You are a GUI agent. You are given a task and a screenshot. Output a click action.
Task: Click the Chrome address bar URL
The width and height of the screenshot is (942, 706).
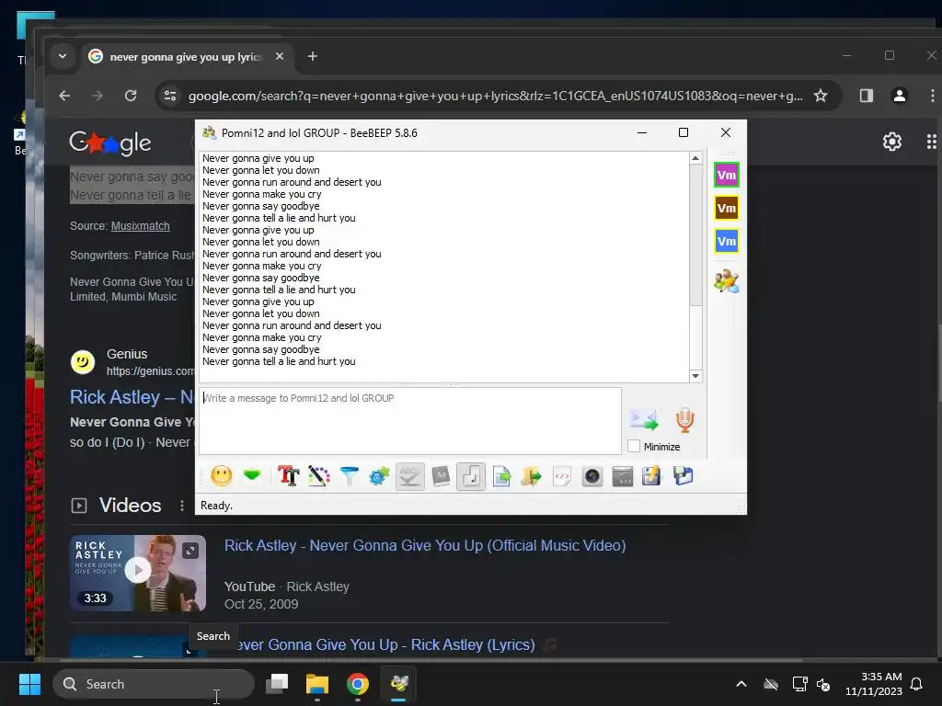[495, 96]
